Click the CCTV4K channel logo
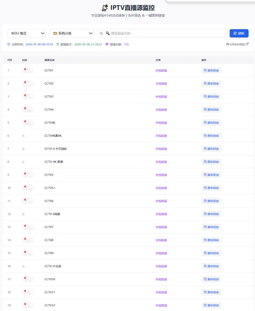This screenshot has height=311, width=255. (28, 123)
